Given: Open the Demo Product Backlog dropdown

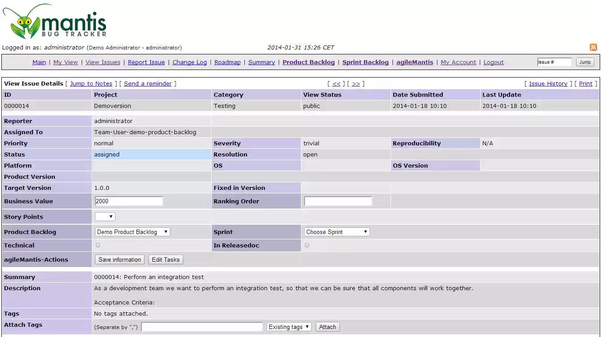Looking at the screenshot, I should 132,231.
